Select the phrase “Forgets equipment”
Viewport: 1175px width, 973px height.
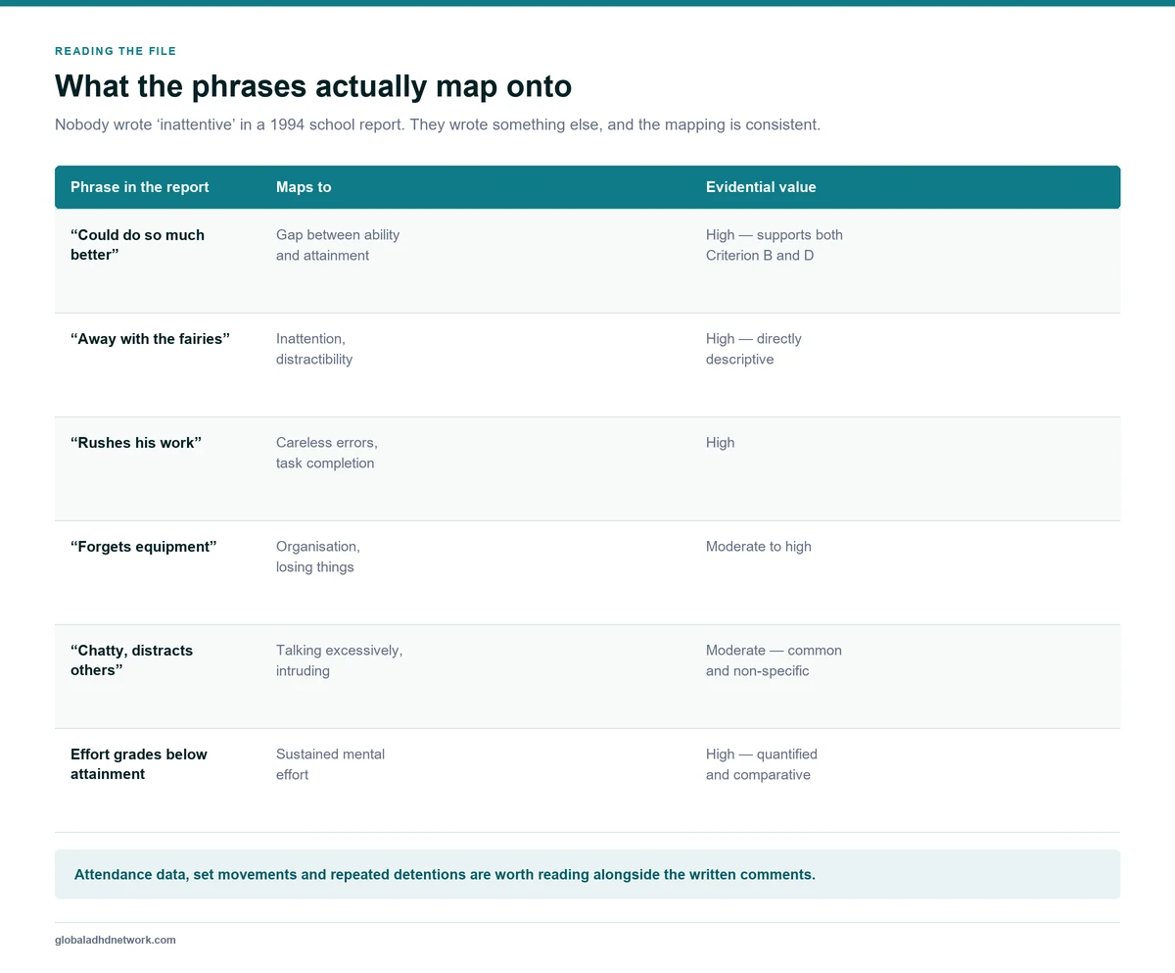[x=143, y=547]
